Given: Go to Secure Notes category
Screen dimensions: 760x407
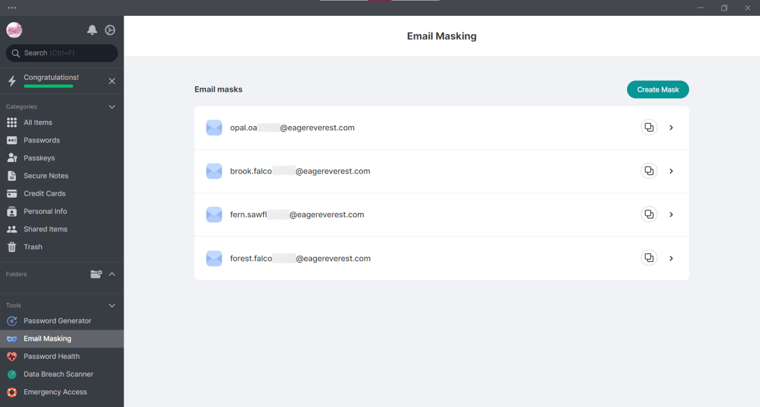Looking at the screenshot, I should click(46, 176).
